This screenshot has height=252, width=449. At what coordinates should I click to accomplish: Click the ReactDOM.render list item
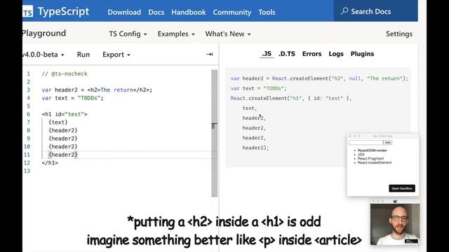click(372, 150)
